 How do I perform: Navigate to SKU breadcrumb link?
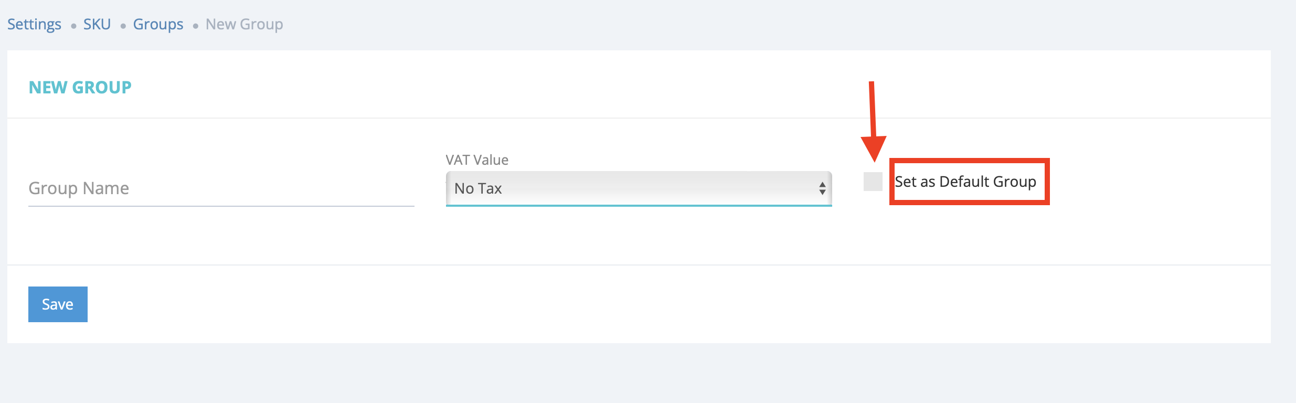(97, 24)
